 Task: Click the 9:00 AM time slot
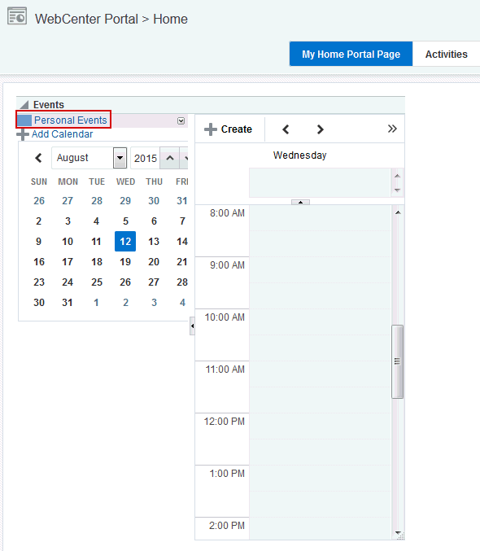[x=320, y=283]
